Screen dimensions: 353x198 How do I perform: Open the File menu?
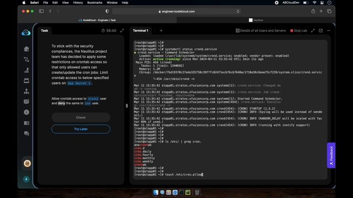point(45,2)
